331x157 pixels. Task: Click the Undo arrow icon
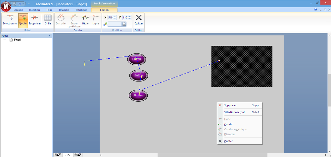click(x=19, y=4)
